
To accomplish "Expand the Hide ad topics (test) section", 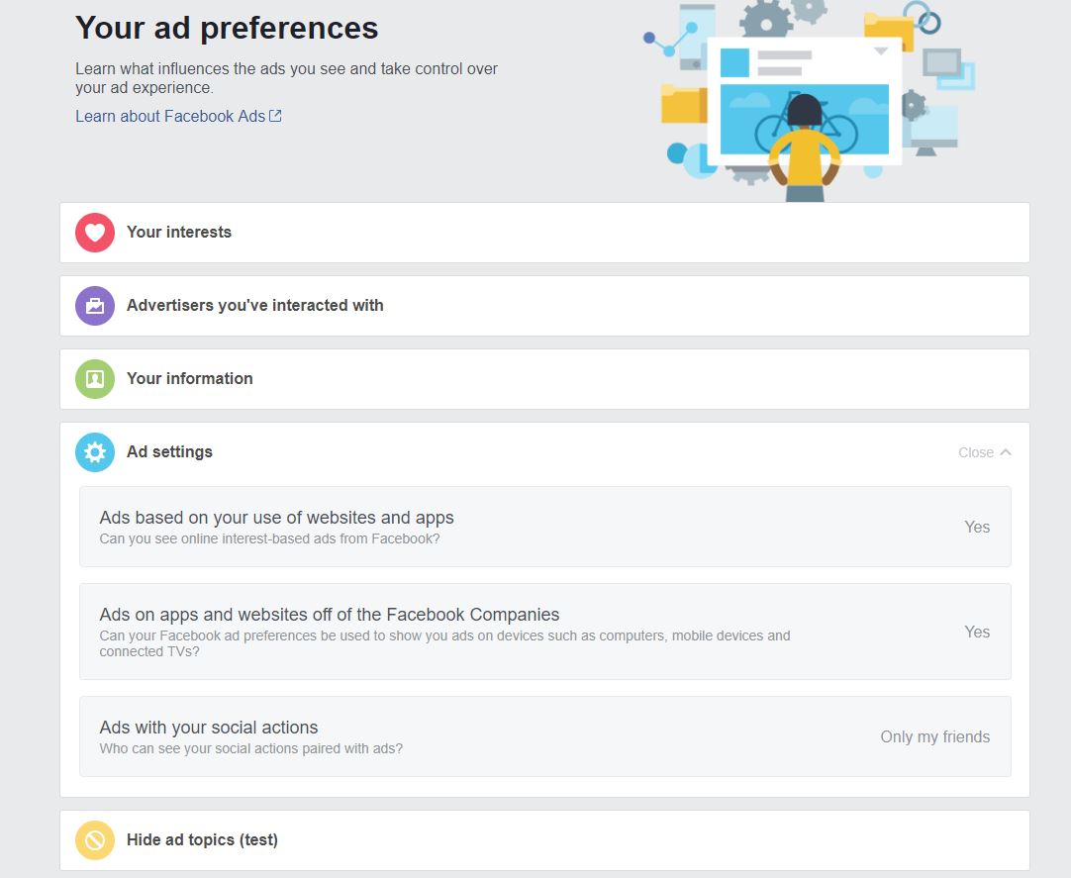I will coord(544,840).
